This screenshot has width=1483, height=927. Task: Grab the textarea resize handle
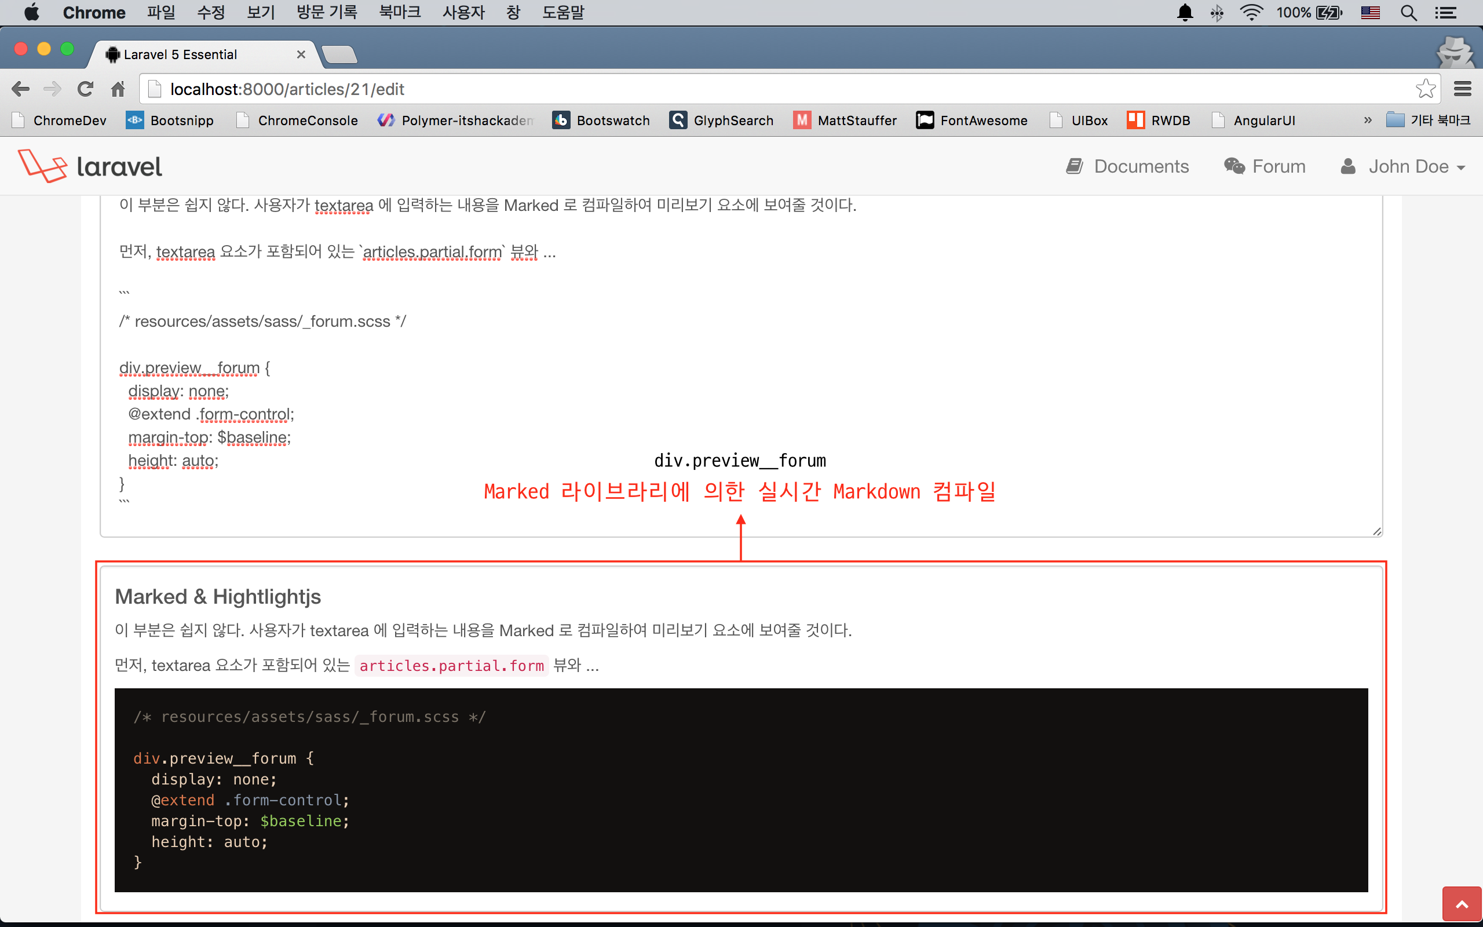tap(1376, 531)
